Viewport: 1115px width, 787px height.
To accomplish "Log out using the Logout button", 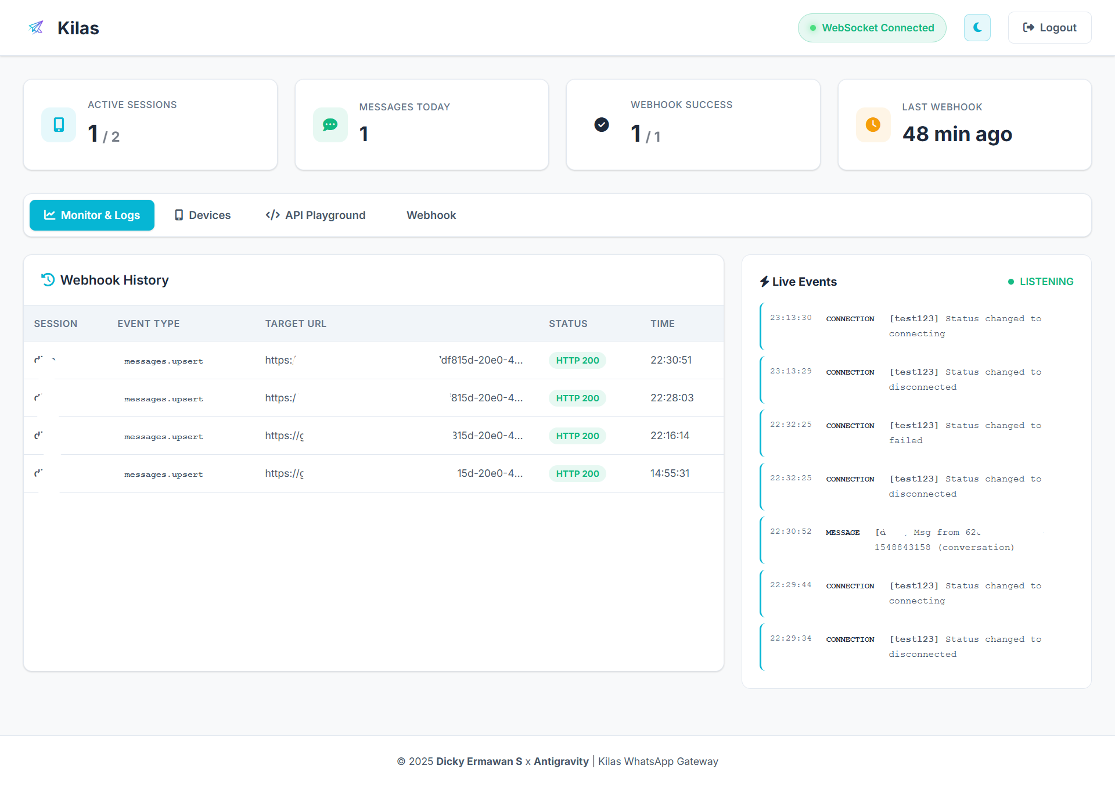I will pyautogui.click(x=1049, y=28).
